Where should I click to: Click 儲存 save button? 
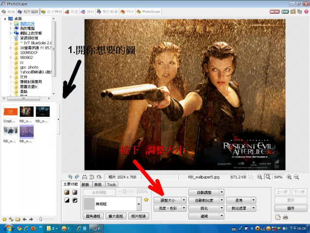tap(291, 208)
